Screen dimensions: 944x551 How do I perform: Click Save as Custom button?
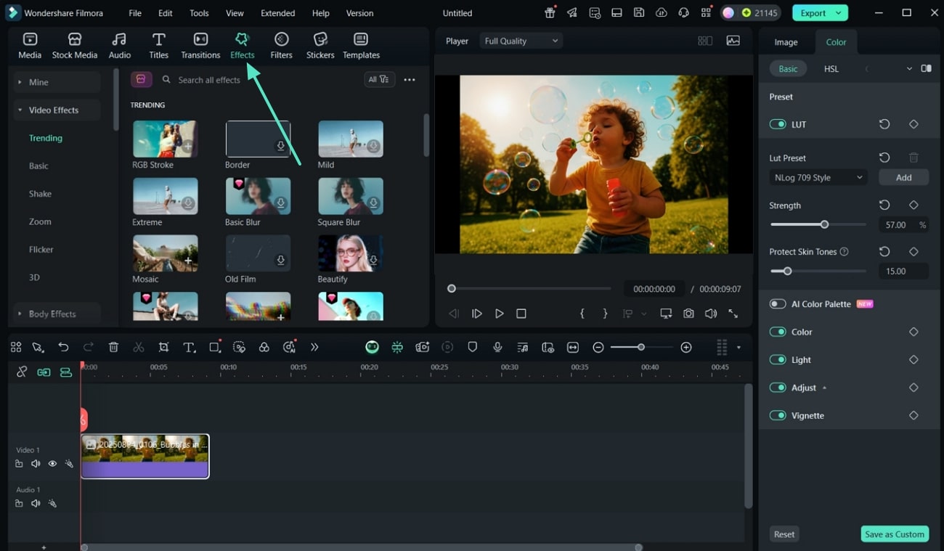pos(895,534)
